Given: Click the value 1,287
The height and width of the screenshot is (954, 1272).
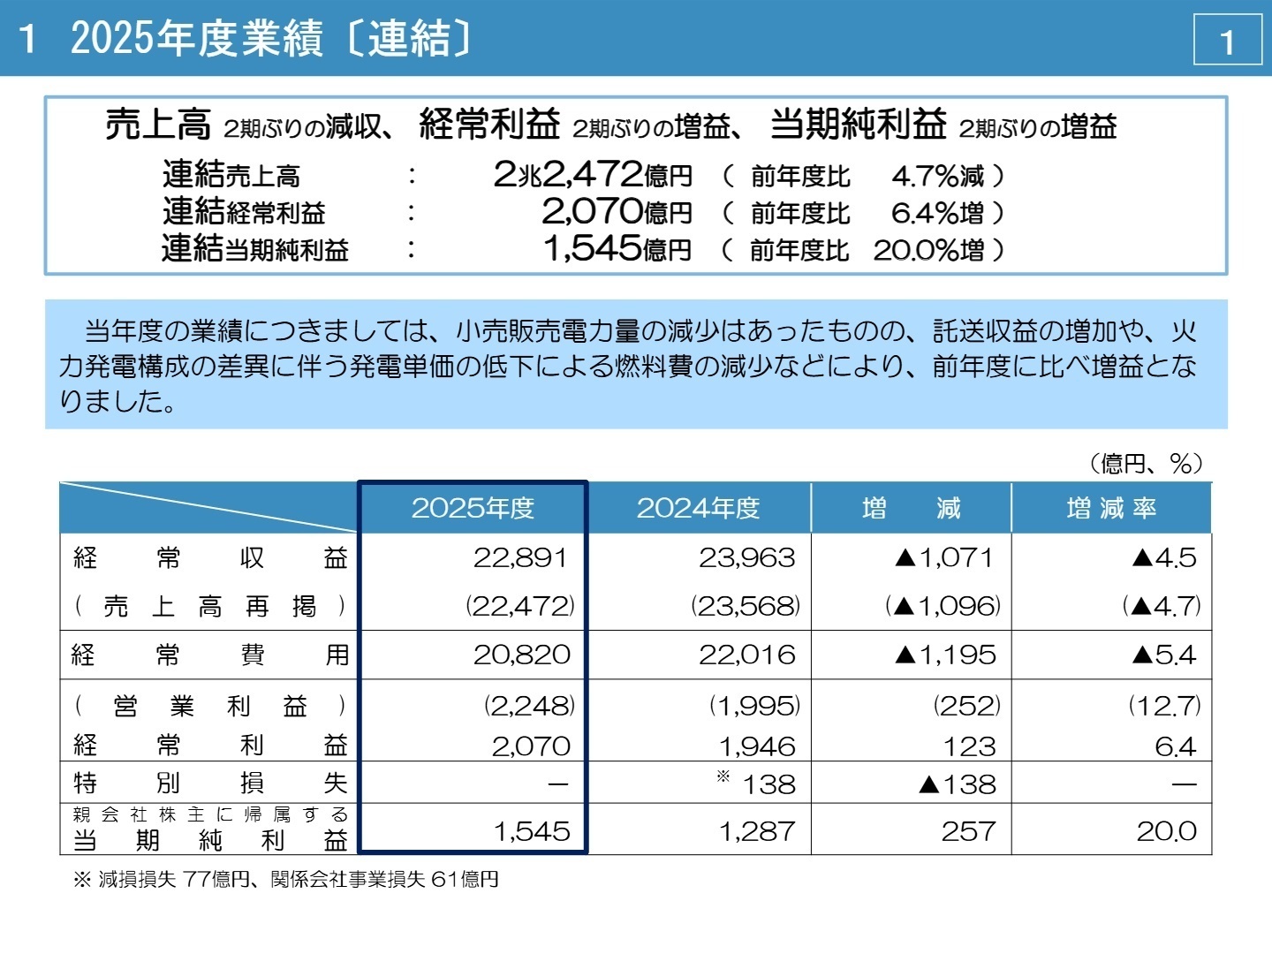Looking at the screenshot, I should 757,831.
